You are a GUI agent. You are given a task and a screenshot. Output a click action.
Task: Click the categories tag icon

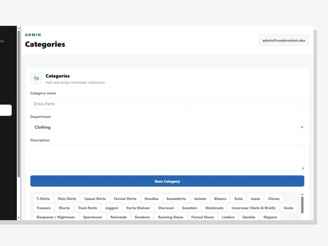(x=36, y=78)
